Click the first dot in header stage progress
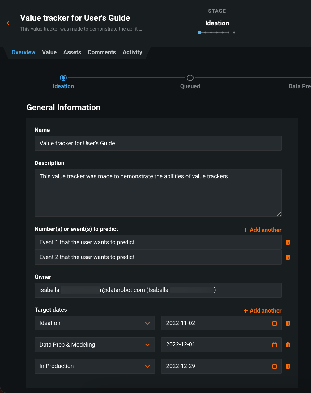This screenshot has height=393, width=311. [x=199, y=32]
